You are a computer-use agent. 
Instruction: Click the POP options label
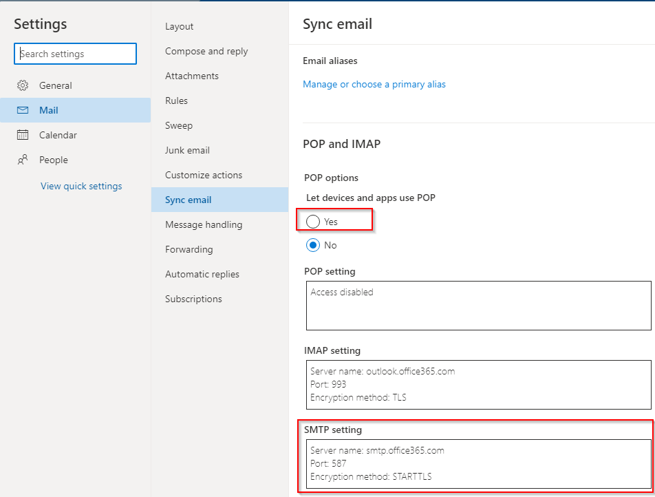coord(331,178)
